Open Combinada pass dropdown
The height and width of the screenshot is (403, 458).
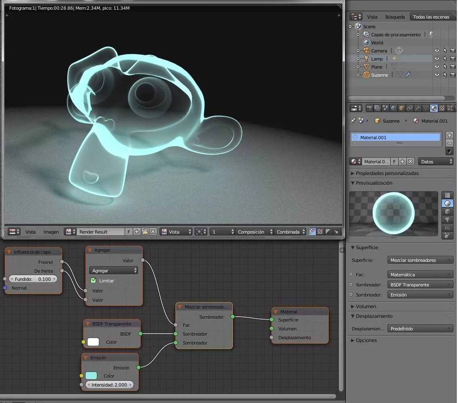(290, 232)
